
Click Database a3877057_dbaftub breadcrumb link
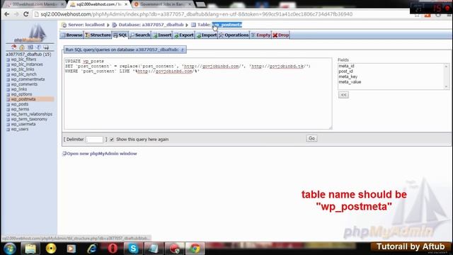tap(151, 25)
